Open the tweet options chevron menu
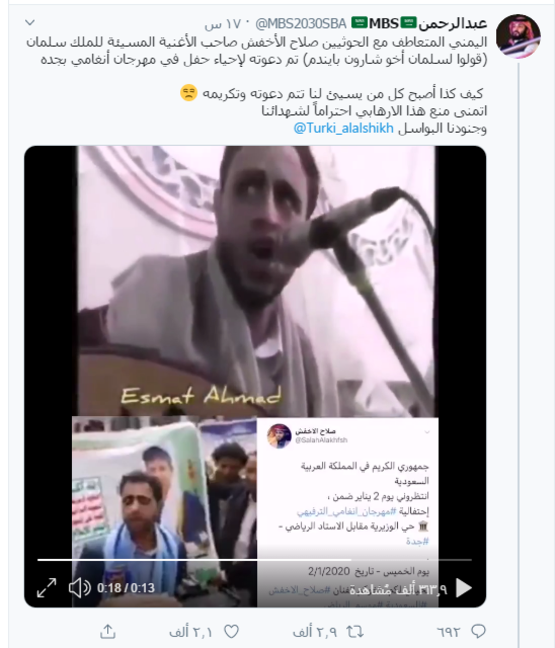 (x=30, y=22)
